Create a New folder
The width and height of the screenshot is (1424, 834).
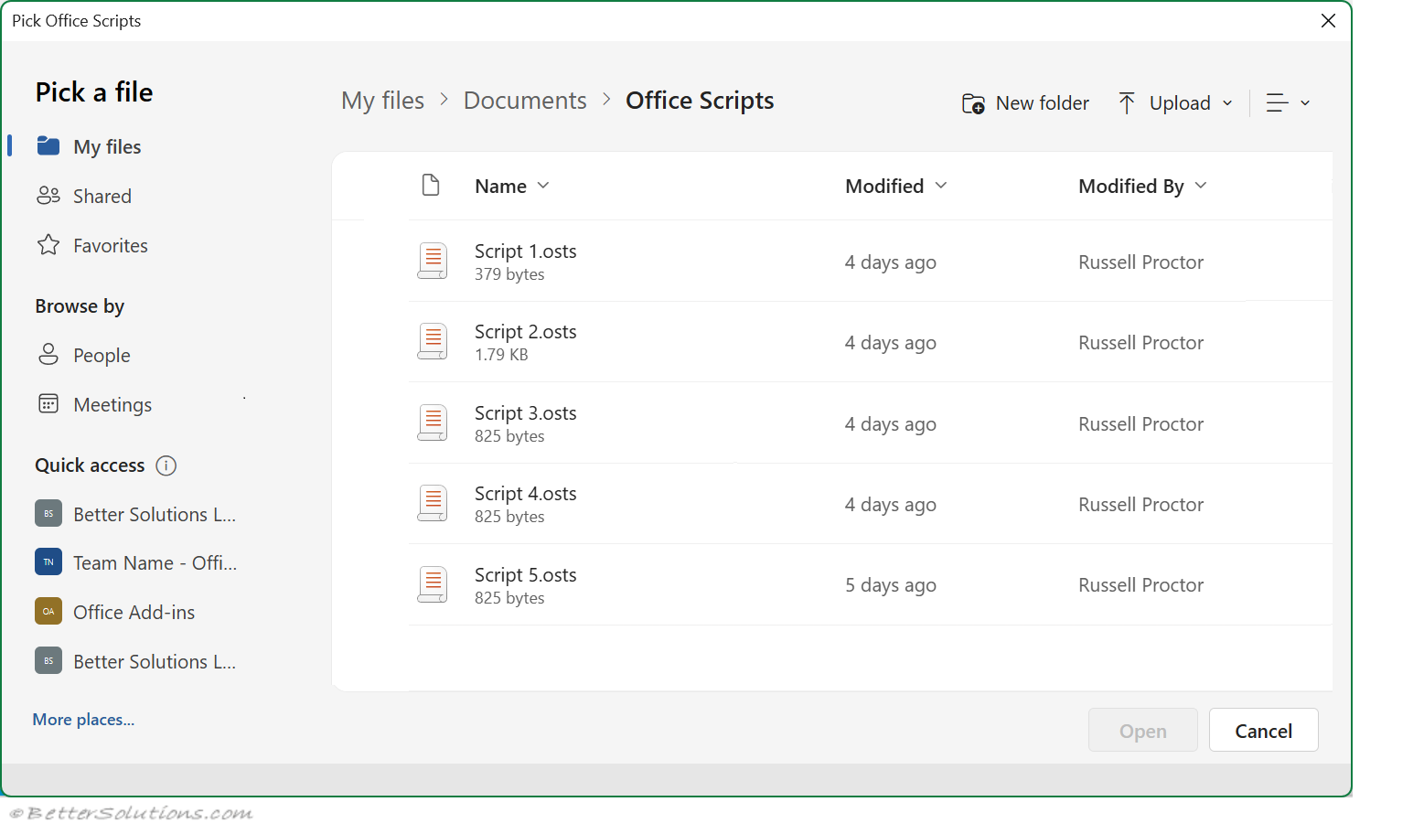click(1025, 103)
